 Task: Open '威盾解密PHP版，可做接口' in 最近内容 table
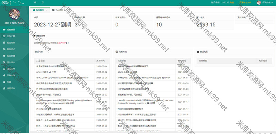49,95
